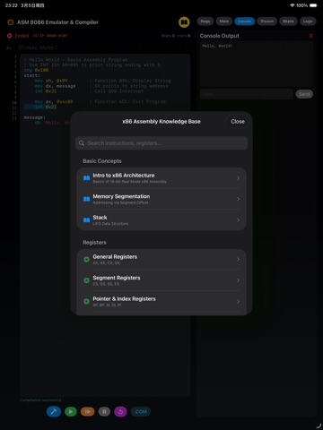Click the search magnifier icon
Screen dimensions: 323x430
(82, 143)
